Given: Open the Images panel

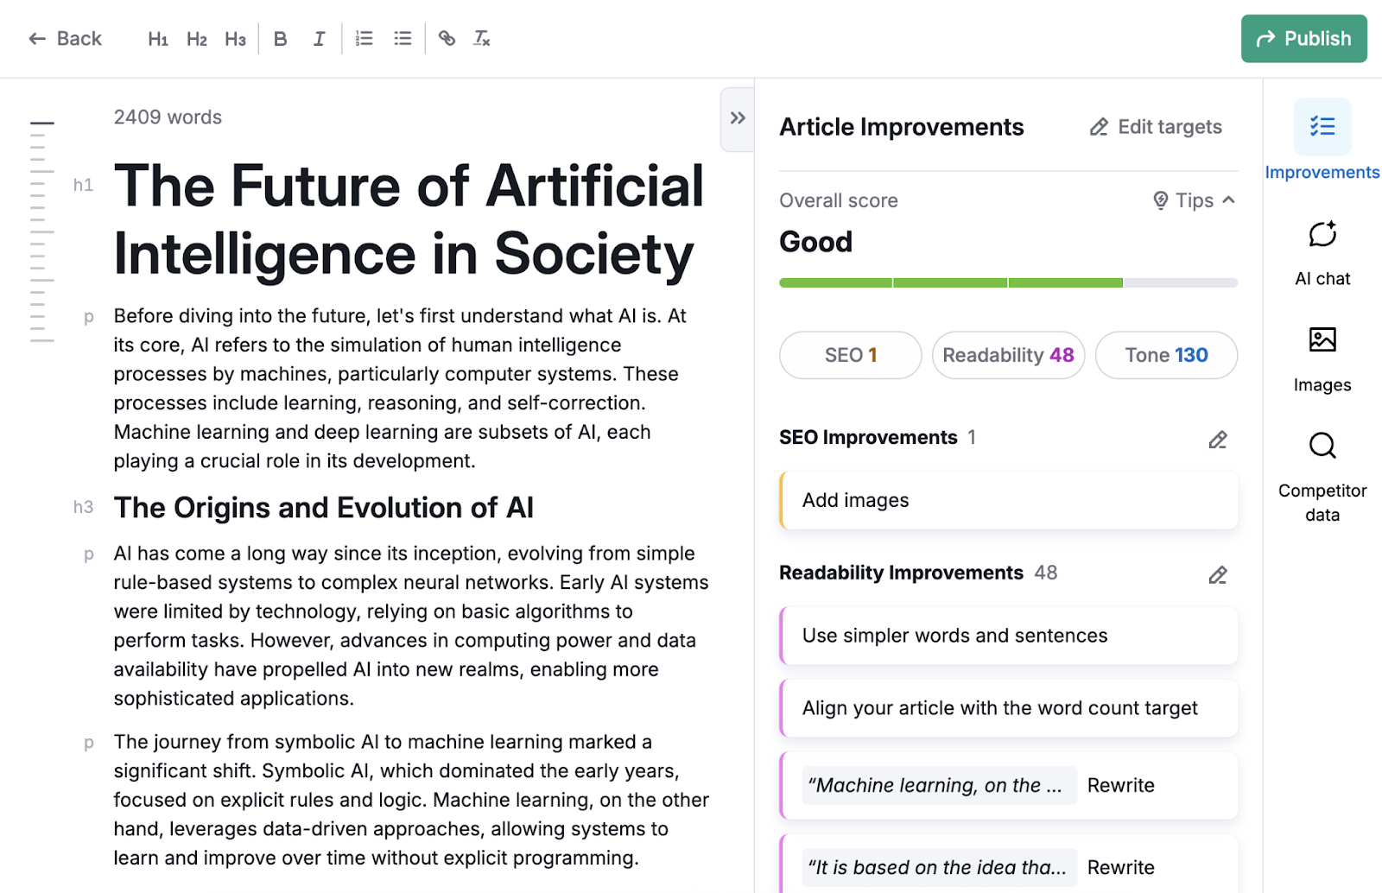Looking at the screenshot, I should pyautogui.click(x=1322, y=356).
